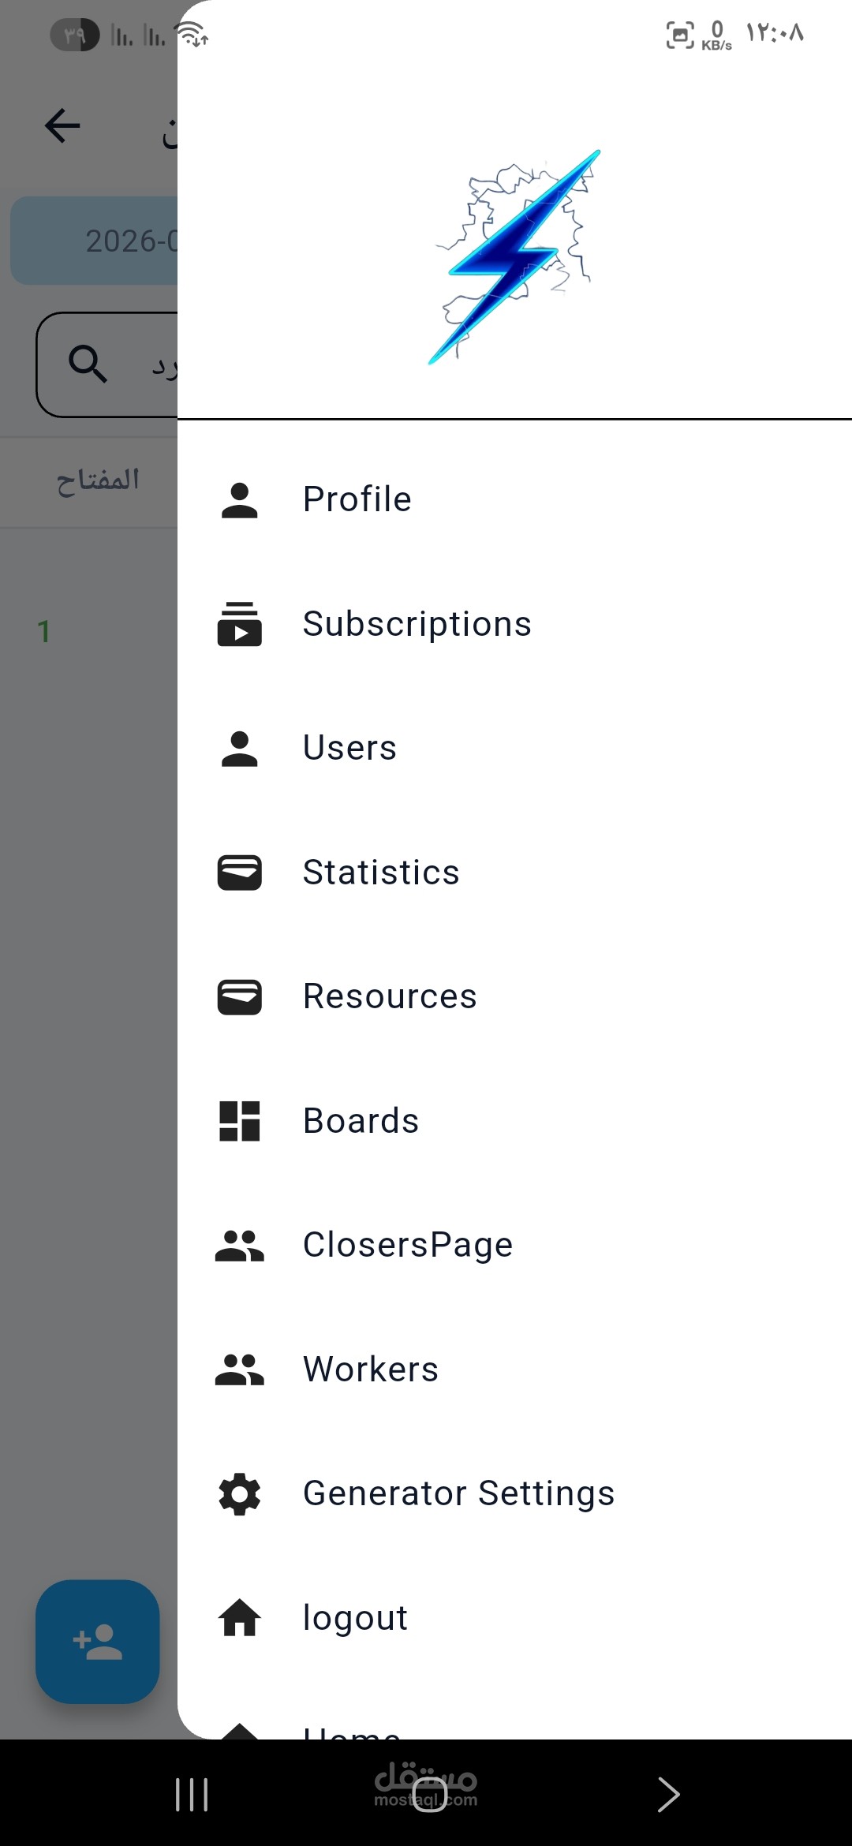Open the Workers menu item
Viewport: 852px width, 1846px height.
pyautogui.click(x=371, y=1370)
